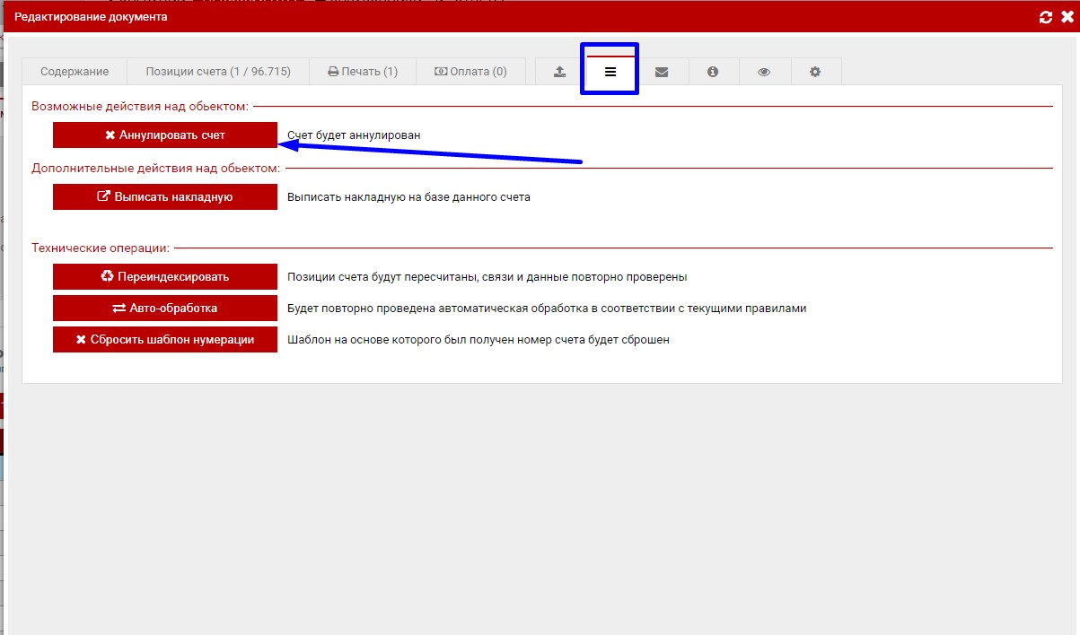Open the Оплата (0) tab
Image resolution: width=1080 pixels, height=635 pixels.
tap(470, 72)
